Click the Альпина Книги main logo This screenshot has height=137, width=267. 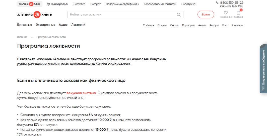[35, 14]
